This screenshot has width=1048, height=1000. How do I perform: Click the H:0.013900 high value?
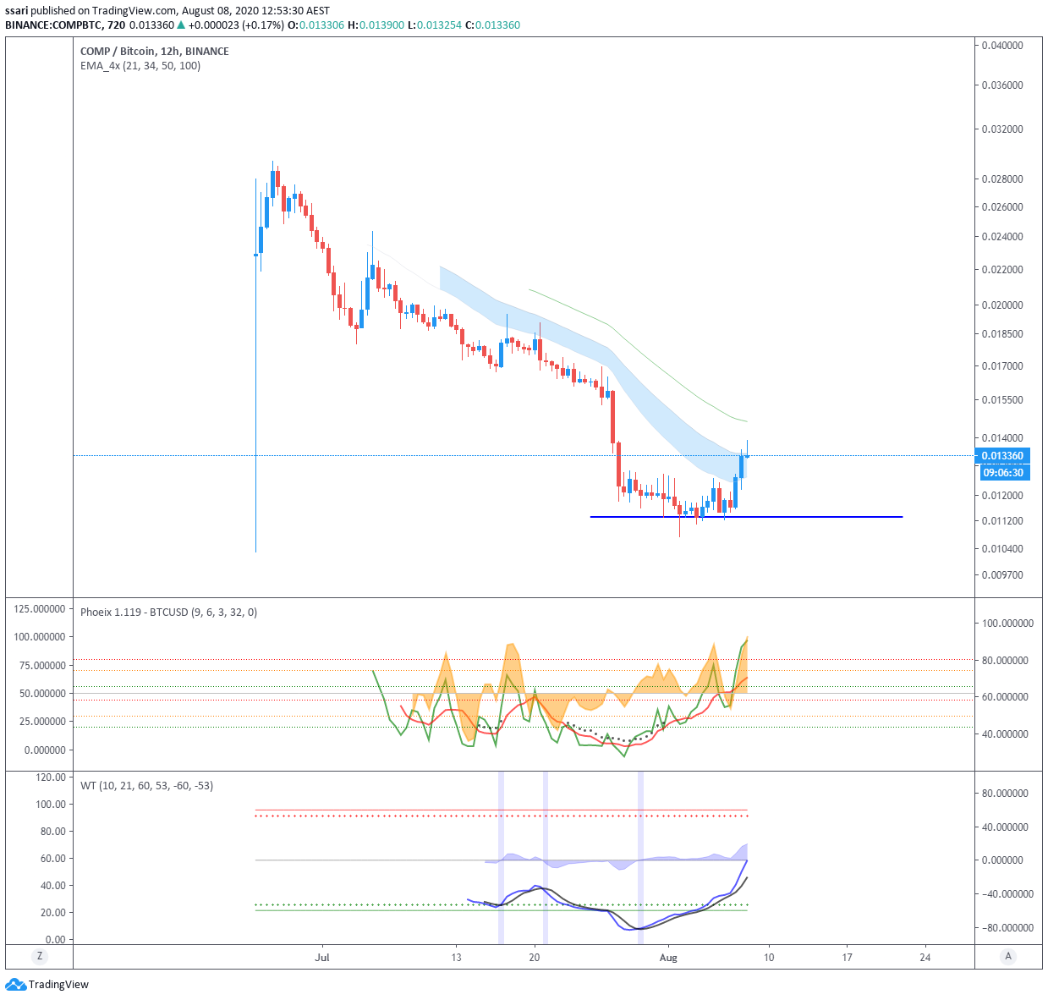pyautogui.click(x=376, y=25)
